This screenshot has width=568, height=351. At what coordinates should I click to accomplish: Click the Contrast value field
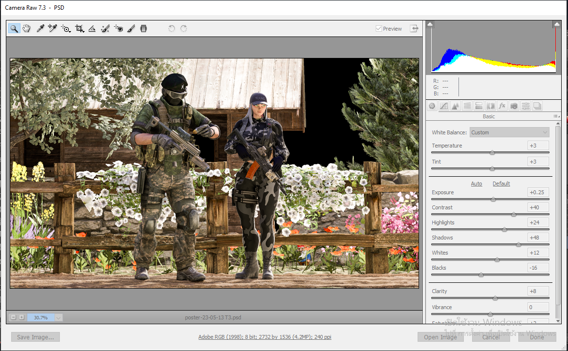coord(538,207)
